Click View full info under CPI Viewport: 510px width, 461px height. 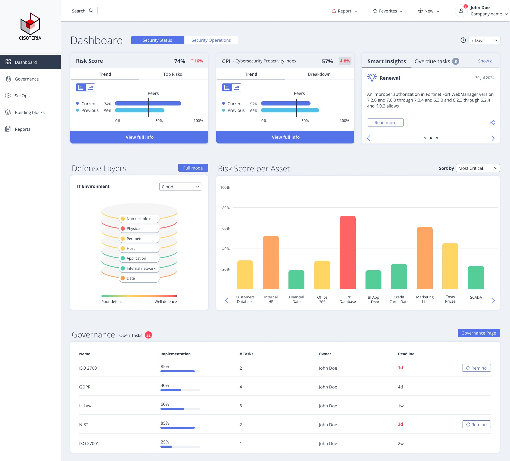(285, 137)
